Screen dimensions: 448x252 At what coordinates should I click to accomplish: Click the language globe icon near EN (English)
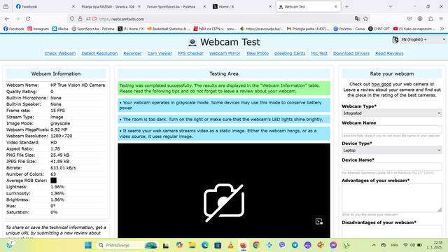pos(395,39)
